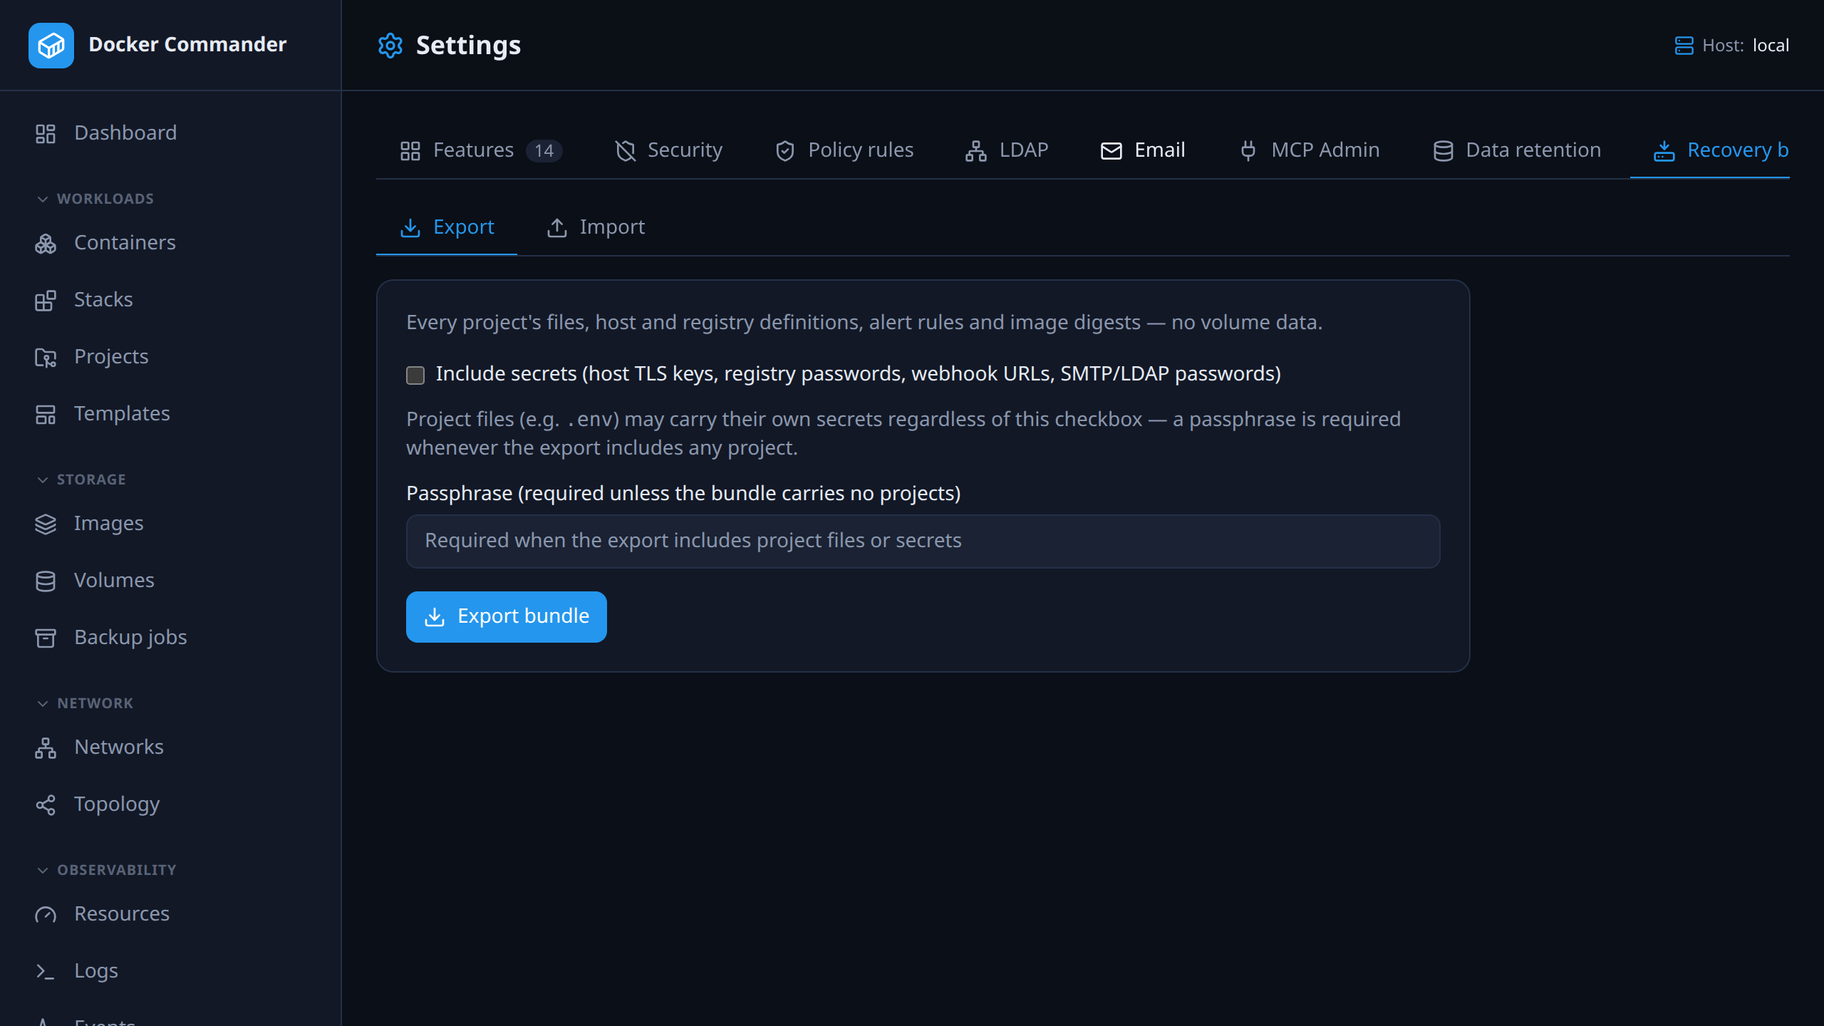Viewport: 1824px width, 1026px height.
Task: Enable the Include secrets checkbox
Action: 415,375
